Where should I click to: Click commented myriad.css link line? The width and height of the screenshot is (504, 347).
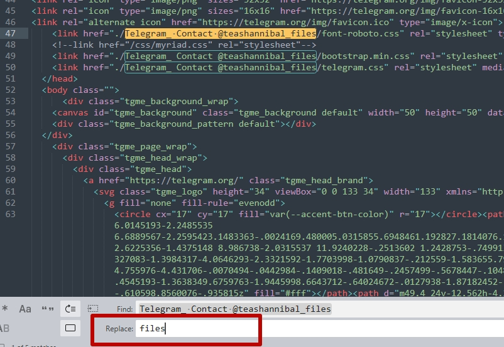tap(184, 45)
